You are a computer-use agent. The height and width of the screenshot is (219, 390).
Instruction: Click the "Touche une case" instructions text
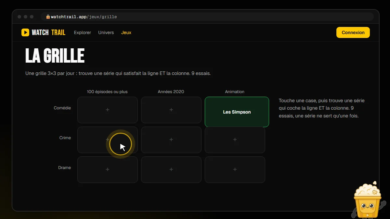pos(322,108)
